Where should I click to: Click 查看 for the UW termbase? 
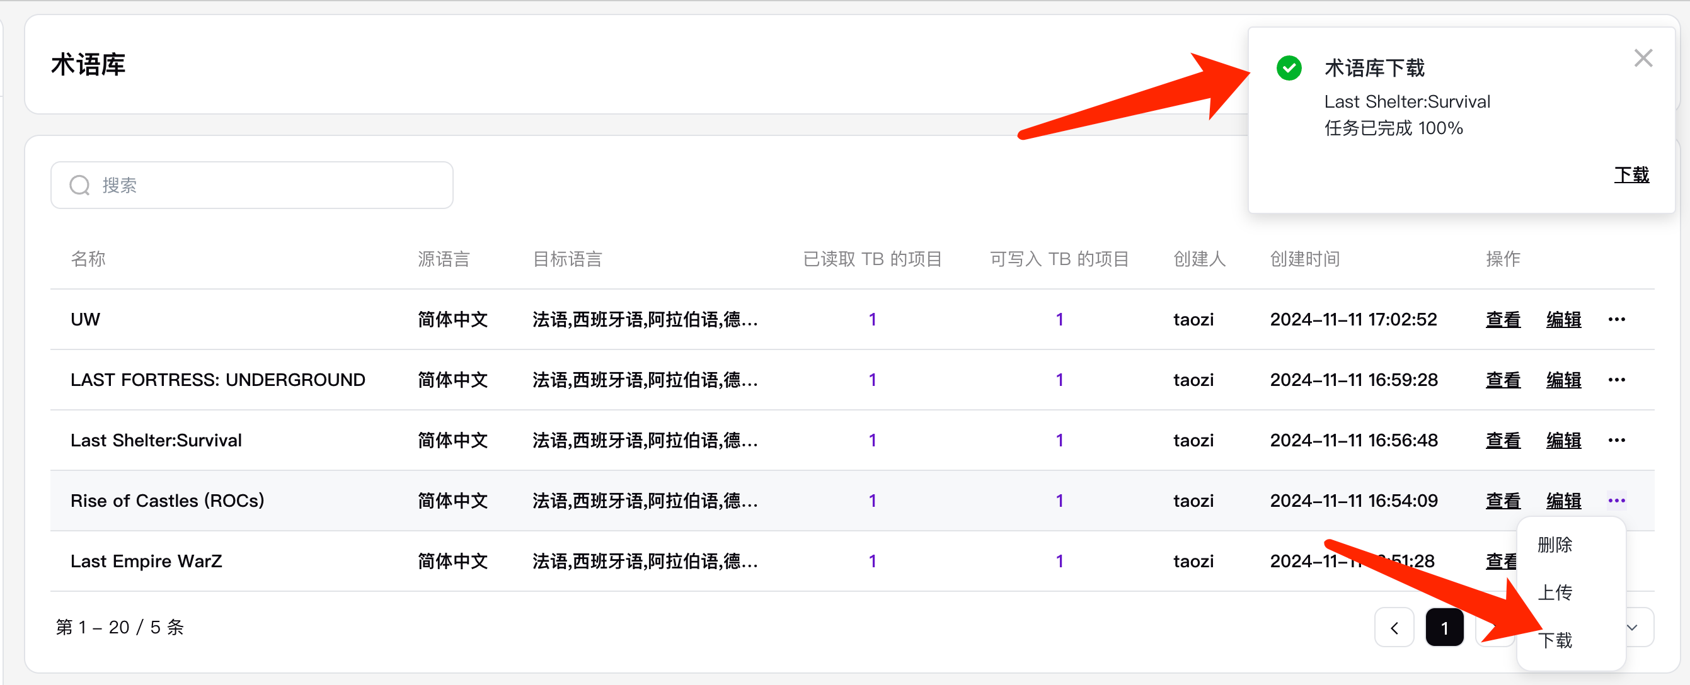click(x=1502, y=319)
